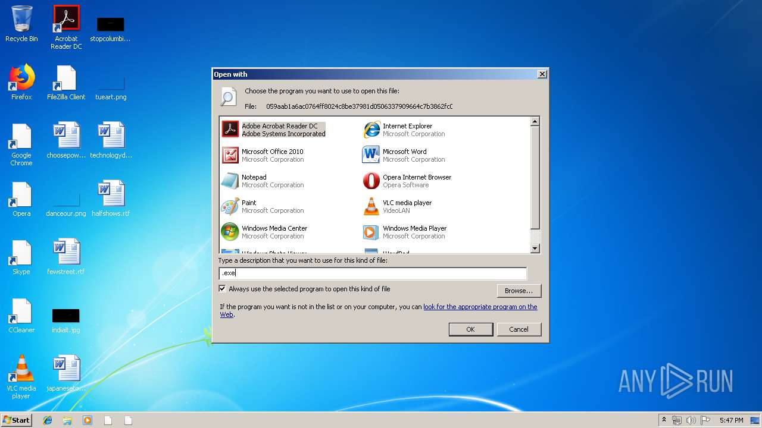The width and height of the screenshot is (762, 428).
Task: Select the indiait.jpg desktop file
Action: pyautogui.click(x=66, y=322)
